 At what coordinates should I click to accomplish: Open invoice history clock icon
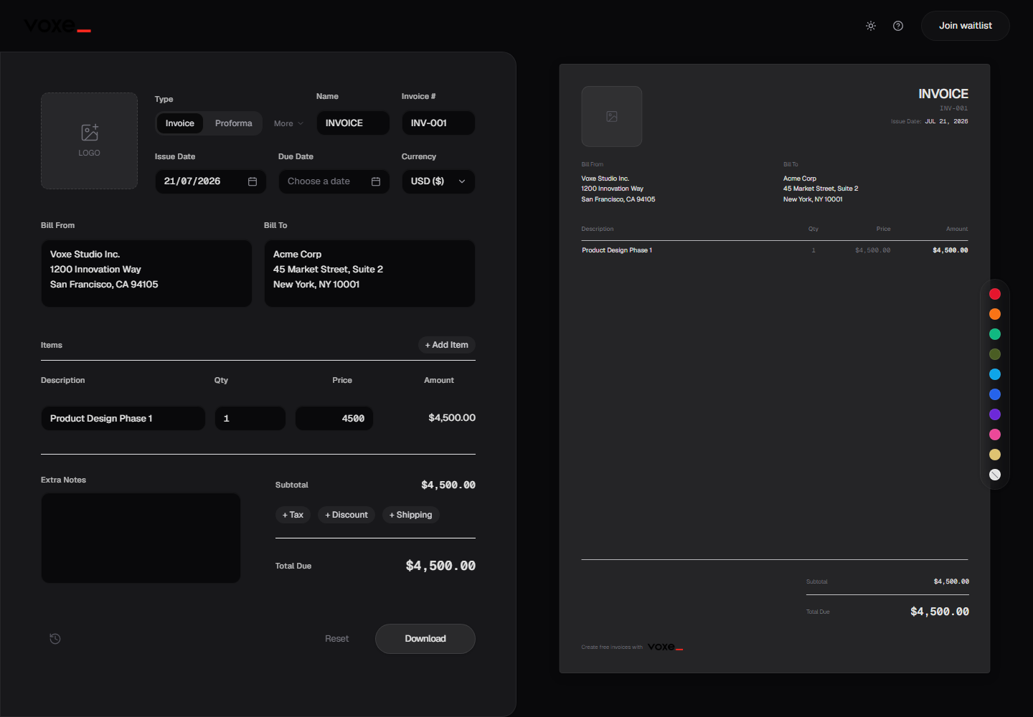tap(55, 639)
